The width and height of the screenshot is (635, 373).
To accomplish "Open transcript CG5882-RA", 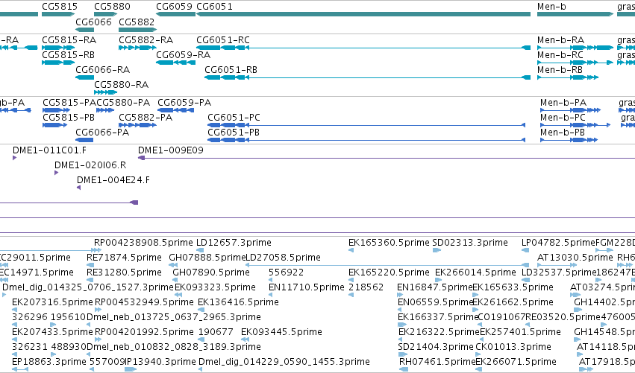I will pos(146,40).
